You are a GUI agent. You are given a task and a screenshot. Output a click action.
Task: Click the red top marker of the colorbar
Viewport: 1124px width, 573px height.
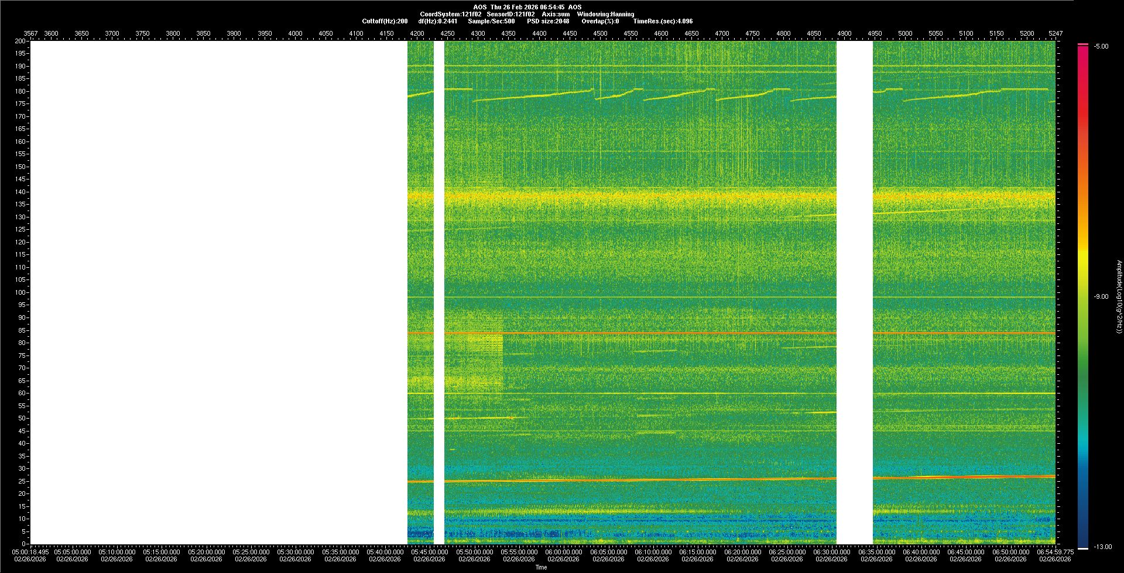[1083, 44]
